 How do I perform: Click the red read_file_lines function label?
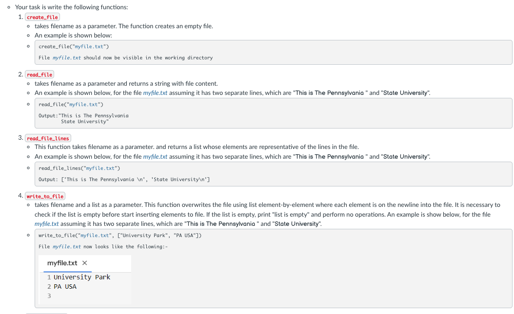pyautogui.click(x=48, y=138)
